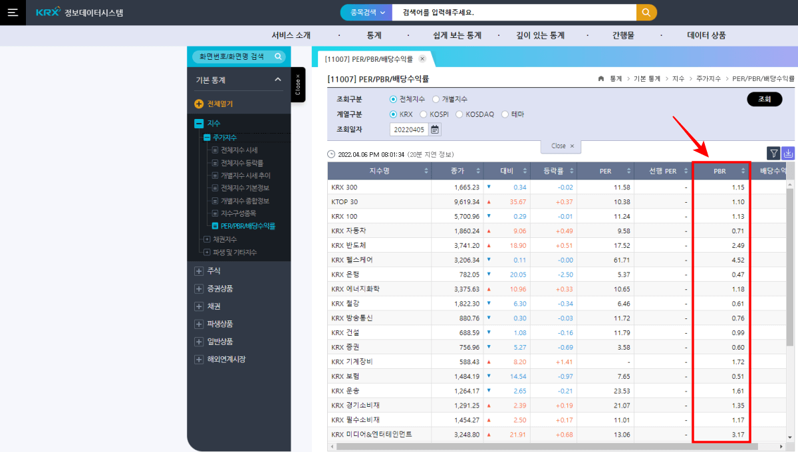Click the top search keyword input field
This screenshot has height=452, width=798.
pyautogui.click(x=514, y=13)
